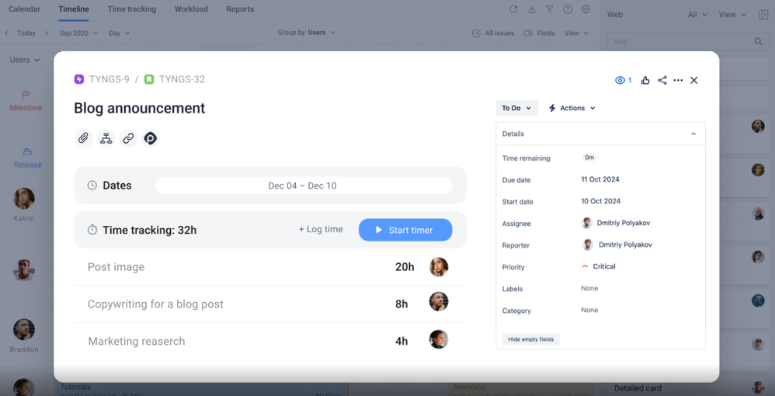Viewport: 775px width, 396px height.
Task: Collapse the Details section chevron
Action: [x=693, y=134]
